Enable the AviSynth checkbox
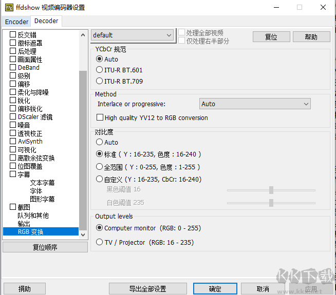336x295 pixels. tap(13, 141)
